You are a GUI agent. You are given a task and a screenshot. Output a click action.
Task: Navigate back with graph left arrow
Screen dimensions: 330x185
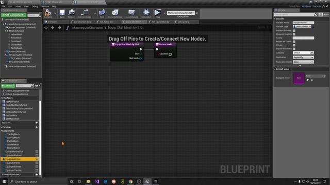53,27
